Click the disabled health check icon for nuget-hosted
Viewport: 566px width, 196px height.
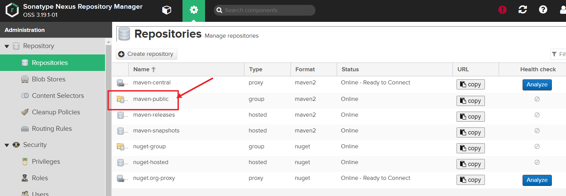[537, 162]
